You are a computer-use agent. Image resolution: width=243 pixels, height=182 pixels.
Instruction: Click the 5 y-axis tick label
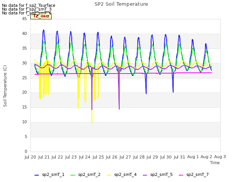(x=26, y=136)
